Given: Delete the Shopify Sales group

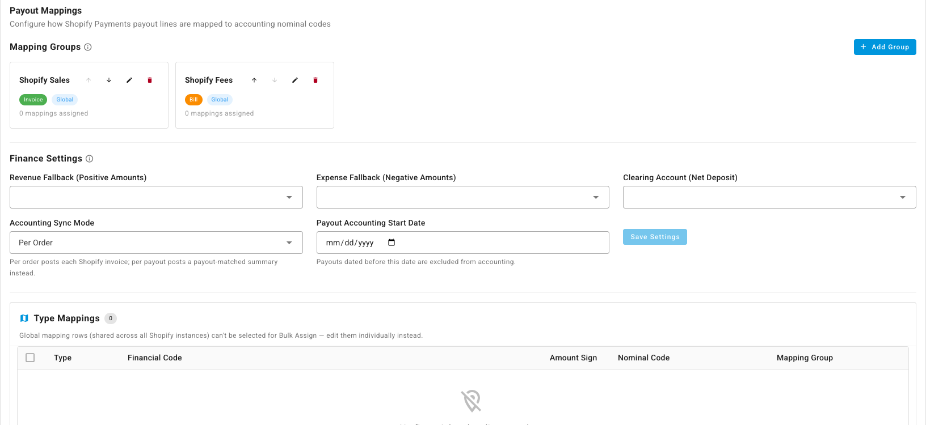Looking at the screenshot, I should [150, 80].
